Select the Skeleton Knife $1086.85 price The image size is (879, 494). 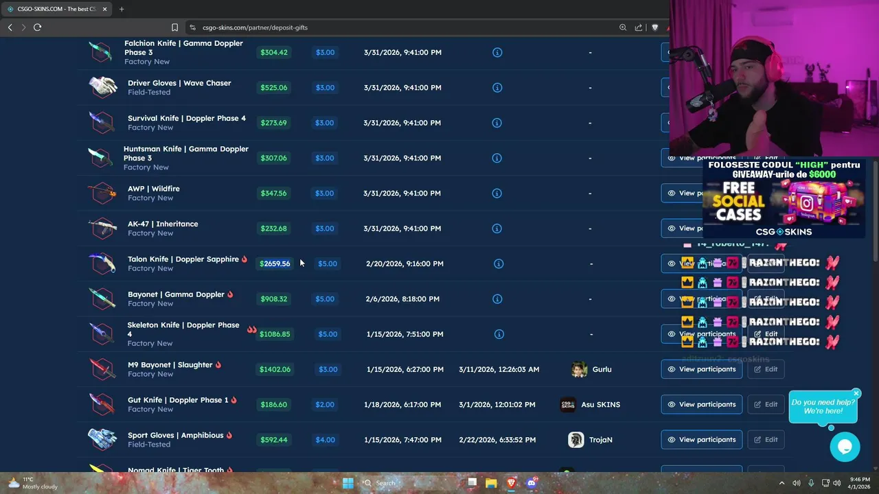coord(275,334)
